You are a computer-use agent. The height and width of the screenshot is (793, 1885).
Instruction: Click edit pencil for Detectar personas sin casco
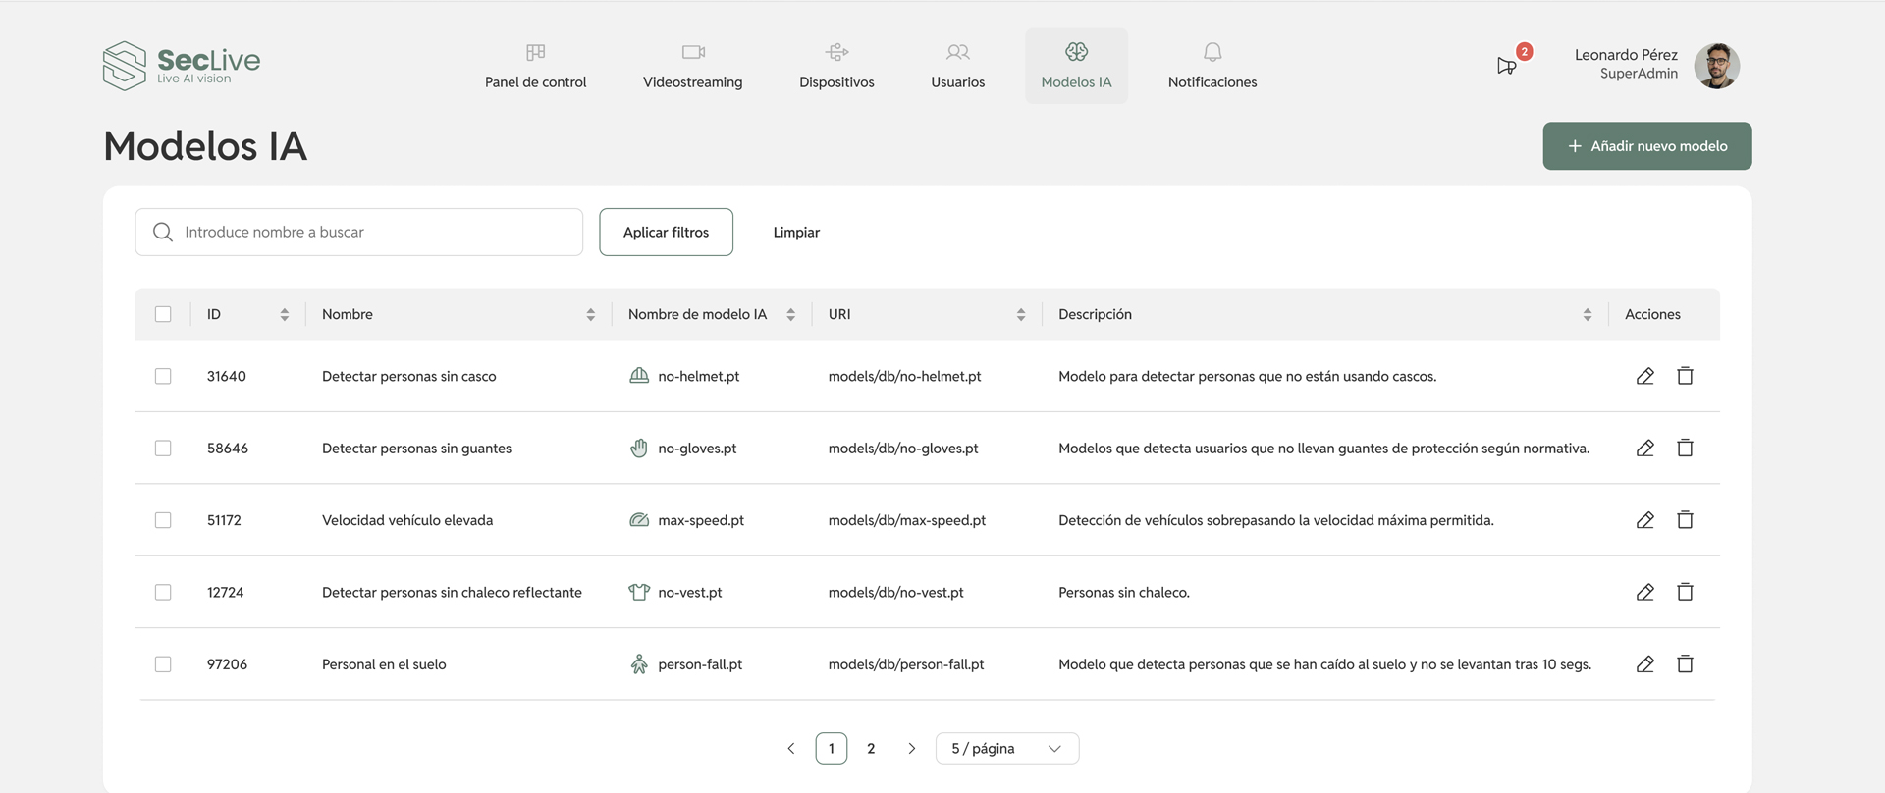(x=1645, y=376)
